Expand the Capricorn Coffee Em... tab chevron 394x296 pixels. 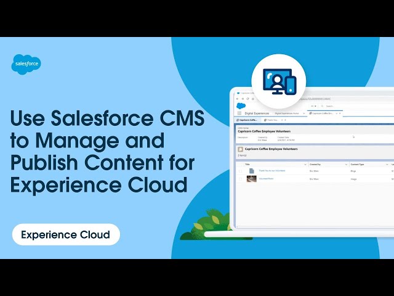tap(337, 113)
